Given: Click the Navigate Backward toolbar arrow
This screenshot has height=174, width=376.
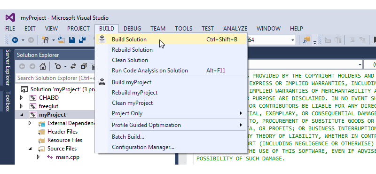Looking at the screenshot, I should (15, 40).
